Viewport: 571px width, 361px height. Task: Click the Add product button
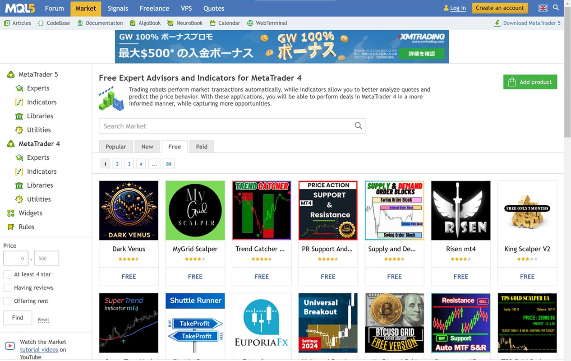coord(530,82)
